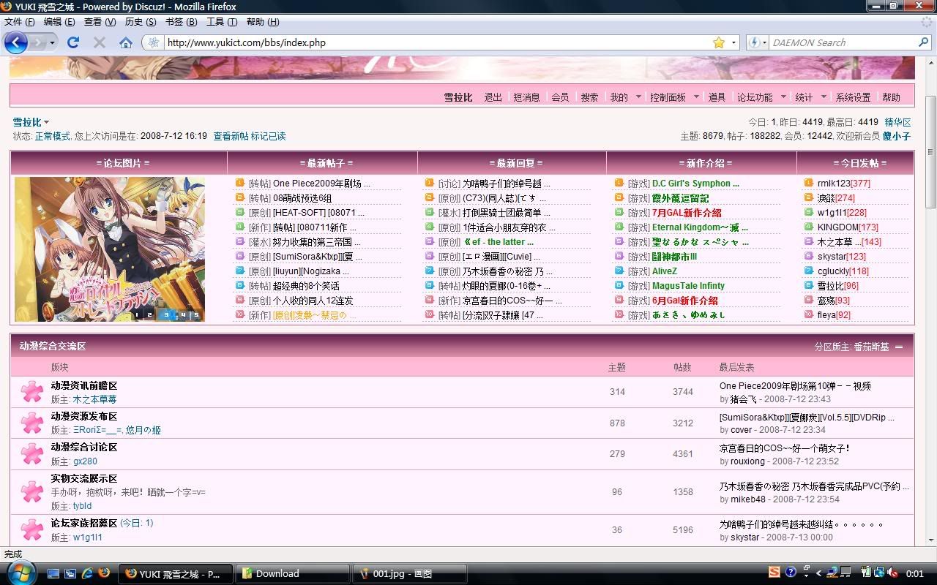Open the 系统设置 link

click(x=853, y=97)
